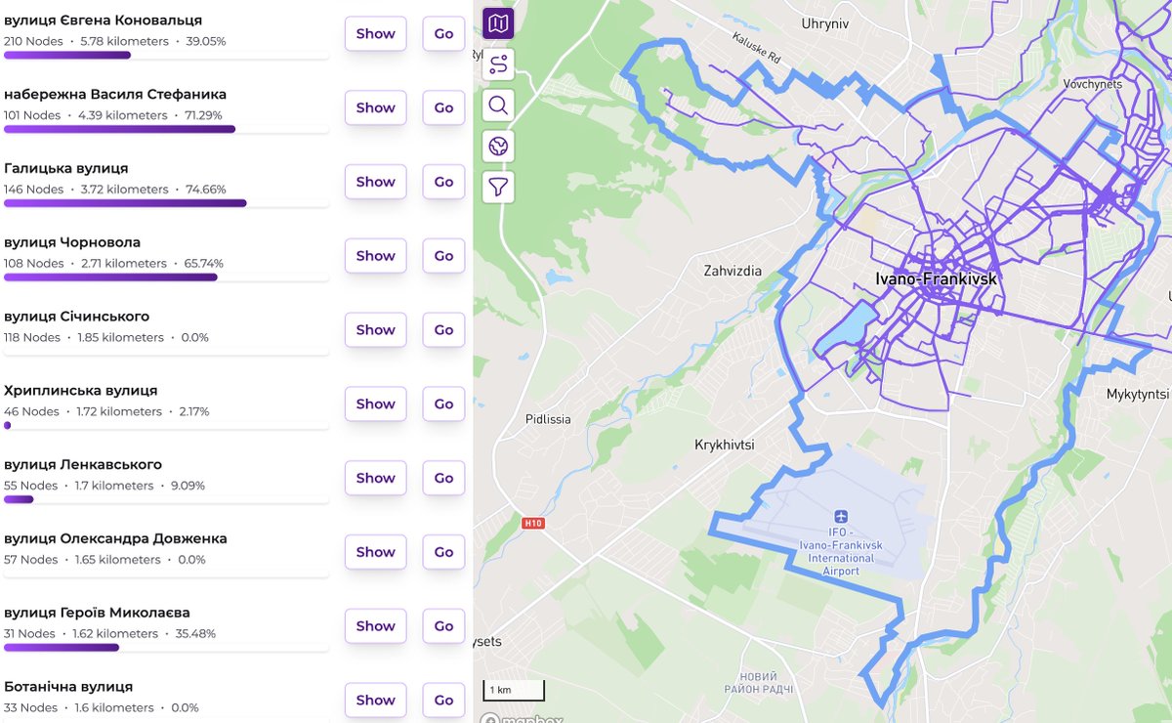Go to Ботанічна вулиця

pyautogui.click(x=443, y=700)
